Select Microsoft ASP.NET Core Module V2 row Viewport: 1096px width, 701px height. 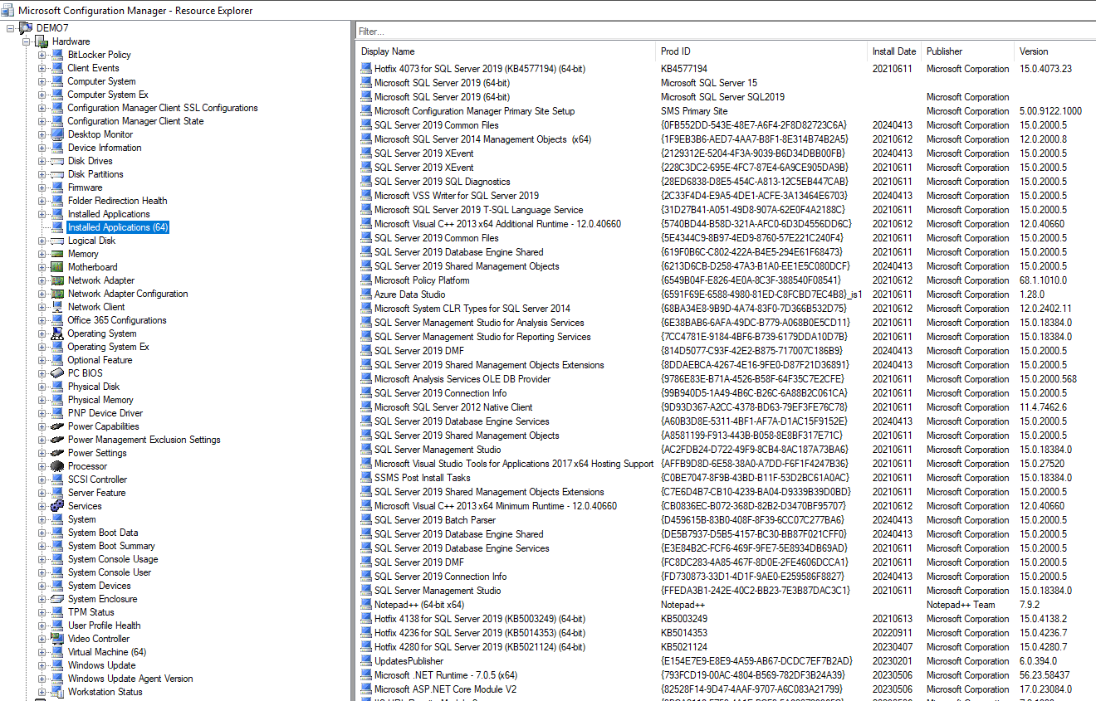[727, 689]
